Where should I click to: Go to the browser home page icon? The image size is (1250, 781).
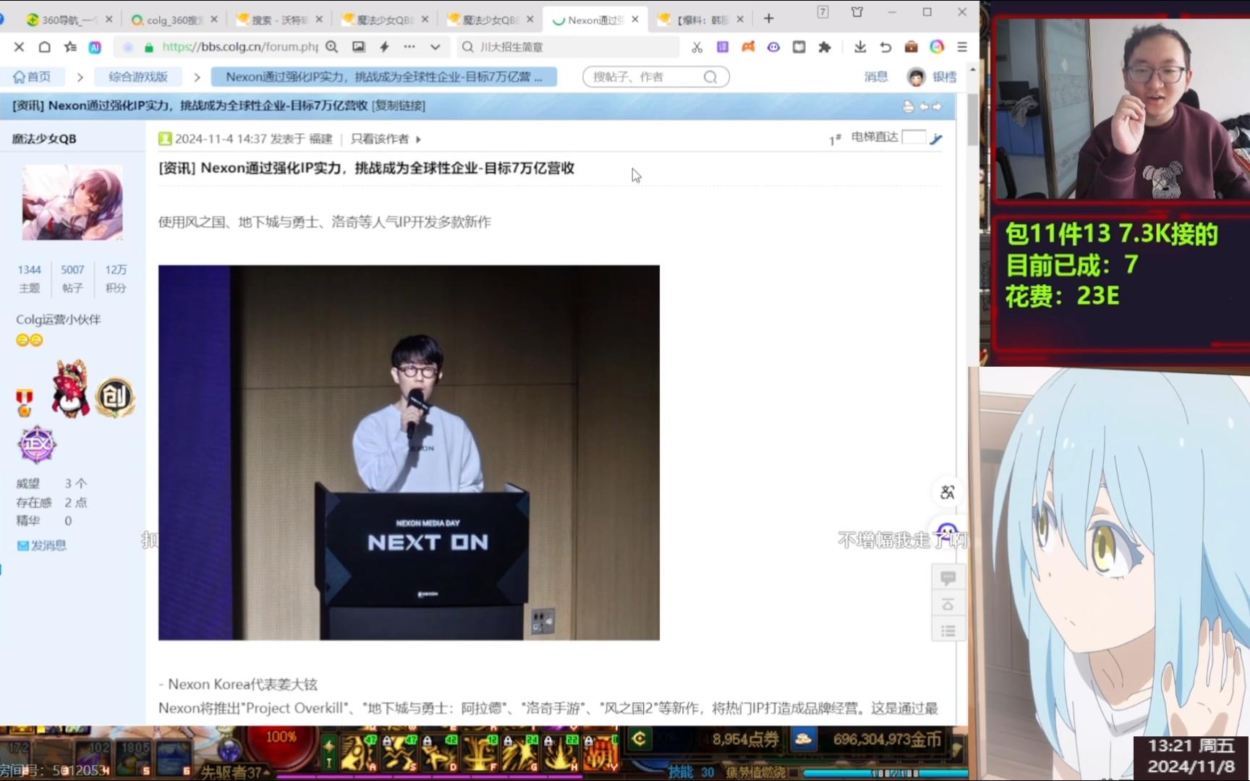coord(44,47)
